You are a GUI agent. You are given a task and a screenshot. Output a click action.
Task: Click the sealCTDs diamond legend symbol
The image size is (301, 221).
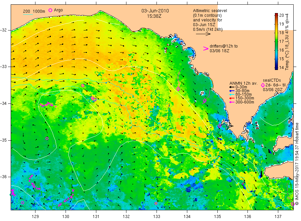point(263,85)
